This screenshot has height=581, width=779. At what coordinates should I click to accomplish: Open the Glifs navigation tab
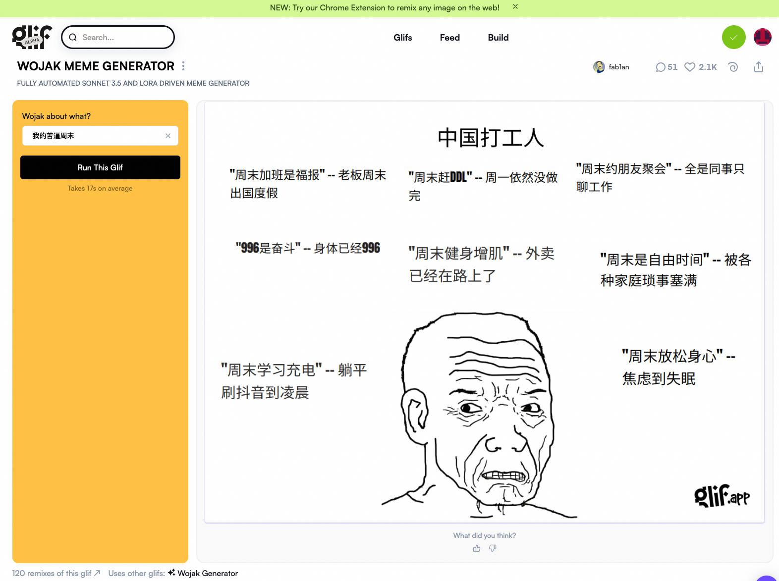pyautogui.click(x=403, y=38)
